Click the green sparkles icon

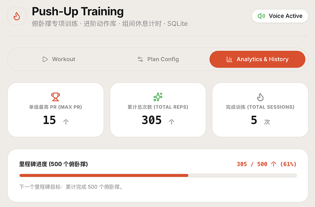pos(158,97)
